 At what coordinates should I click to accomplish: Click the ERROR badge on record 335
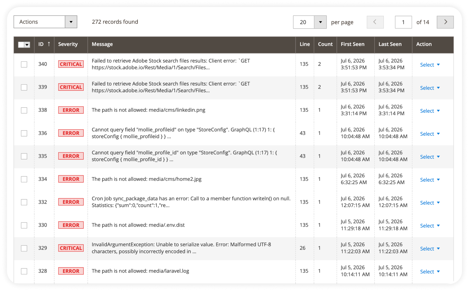[x=71, y=156]
